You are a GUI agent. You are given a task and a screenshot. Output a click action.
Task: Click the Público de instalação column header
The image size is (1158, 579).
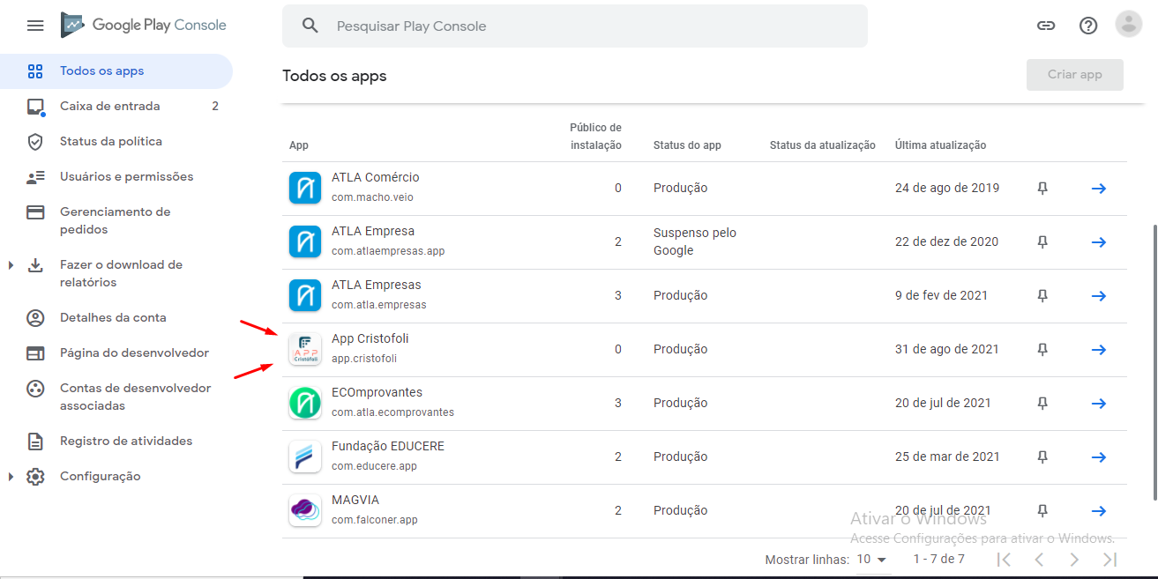(x=595, y=137)
